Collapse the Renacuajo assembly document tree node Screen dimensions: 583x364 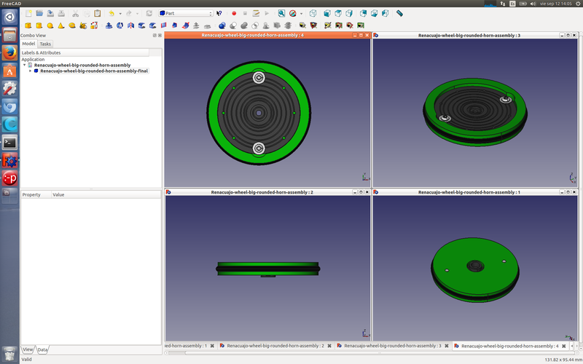point(25,66)
